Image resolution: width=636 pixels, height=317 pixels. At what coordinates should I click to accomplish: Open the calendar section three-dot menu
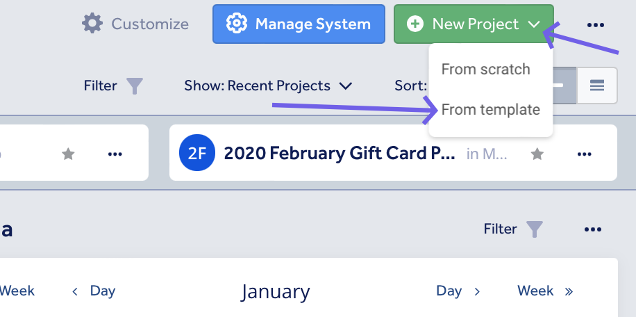pyautogui.click(x=592, y=229)
